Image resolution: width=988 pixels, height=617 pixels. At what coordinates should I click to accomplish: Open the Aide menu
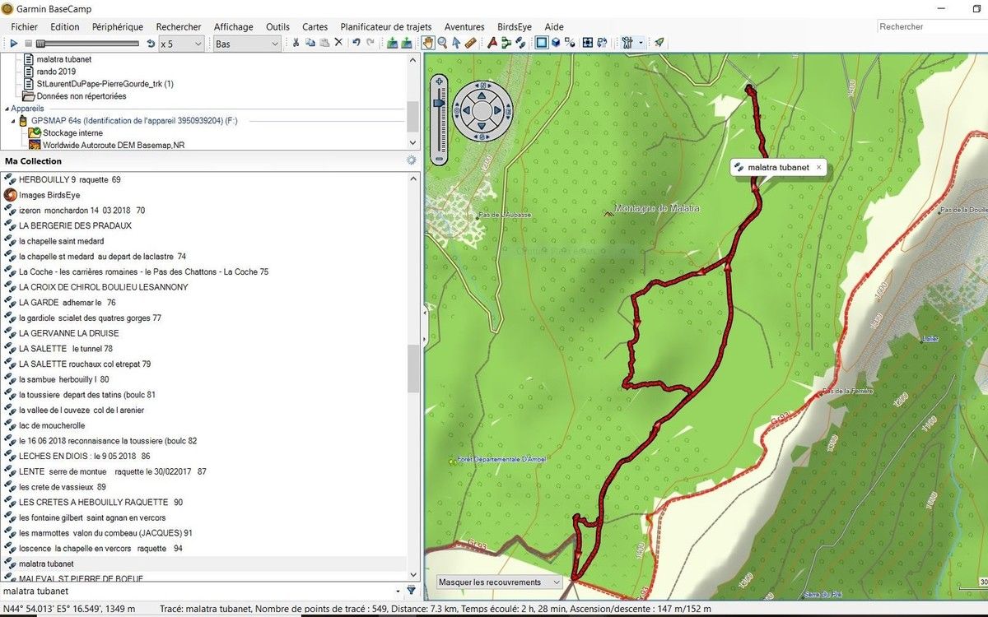coord(554,26)
